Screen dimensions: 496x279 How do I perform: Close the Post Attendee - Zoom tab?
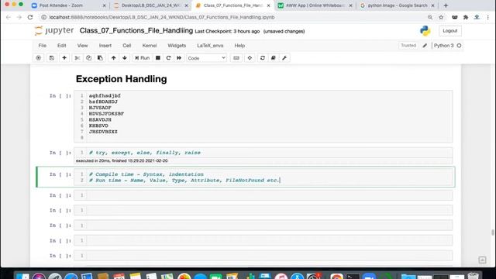point(105,5)
